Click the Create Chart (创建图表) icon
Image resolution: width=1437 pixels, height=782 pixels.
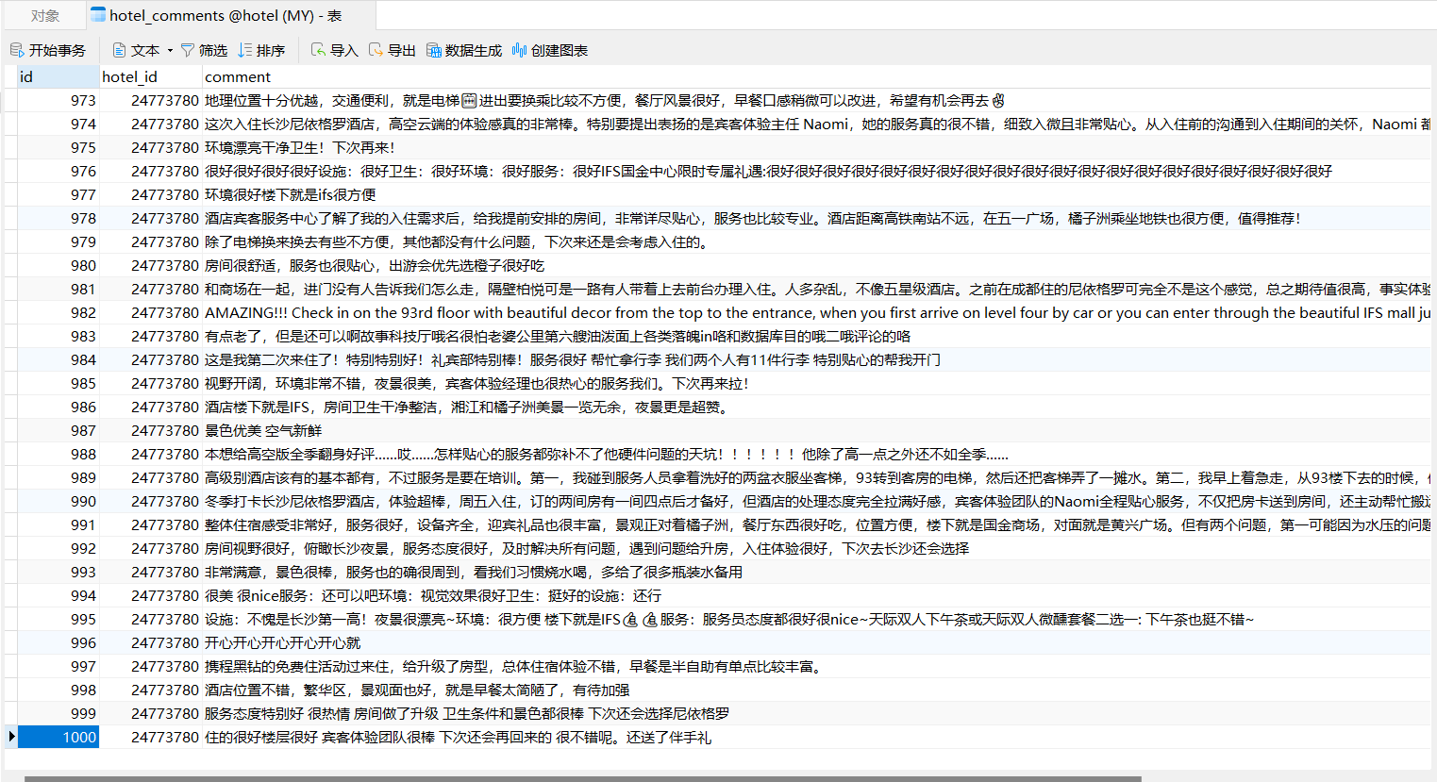click(519, 50)
